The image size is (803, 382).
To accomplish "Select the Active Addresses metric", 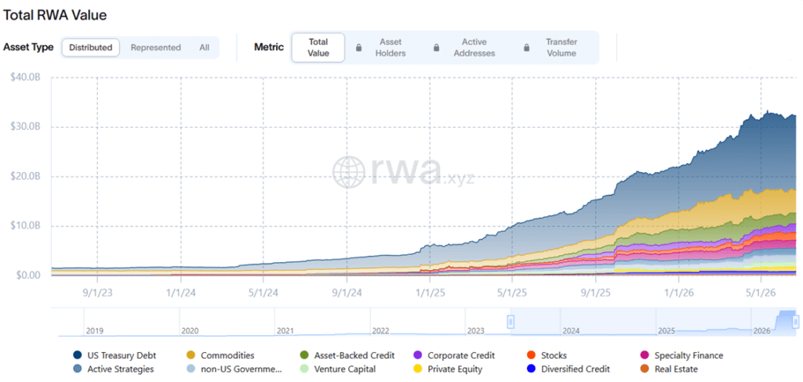I will point(471,48).
